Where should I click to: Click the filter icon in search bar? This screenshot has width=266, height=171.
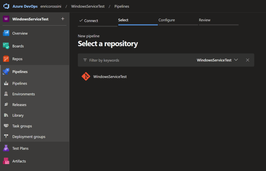tap(85, 60)
